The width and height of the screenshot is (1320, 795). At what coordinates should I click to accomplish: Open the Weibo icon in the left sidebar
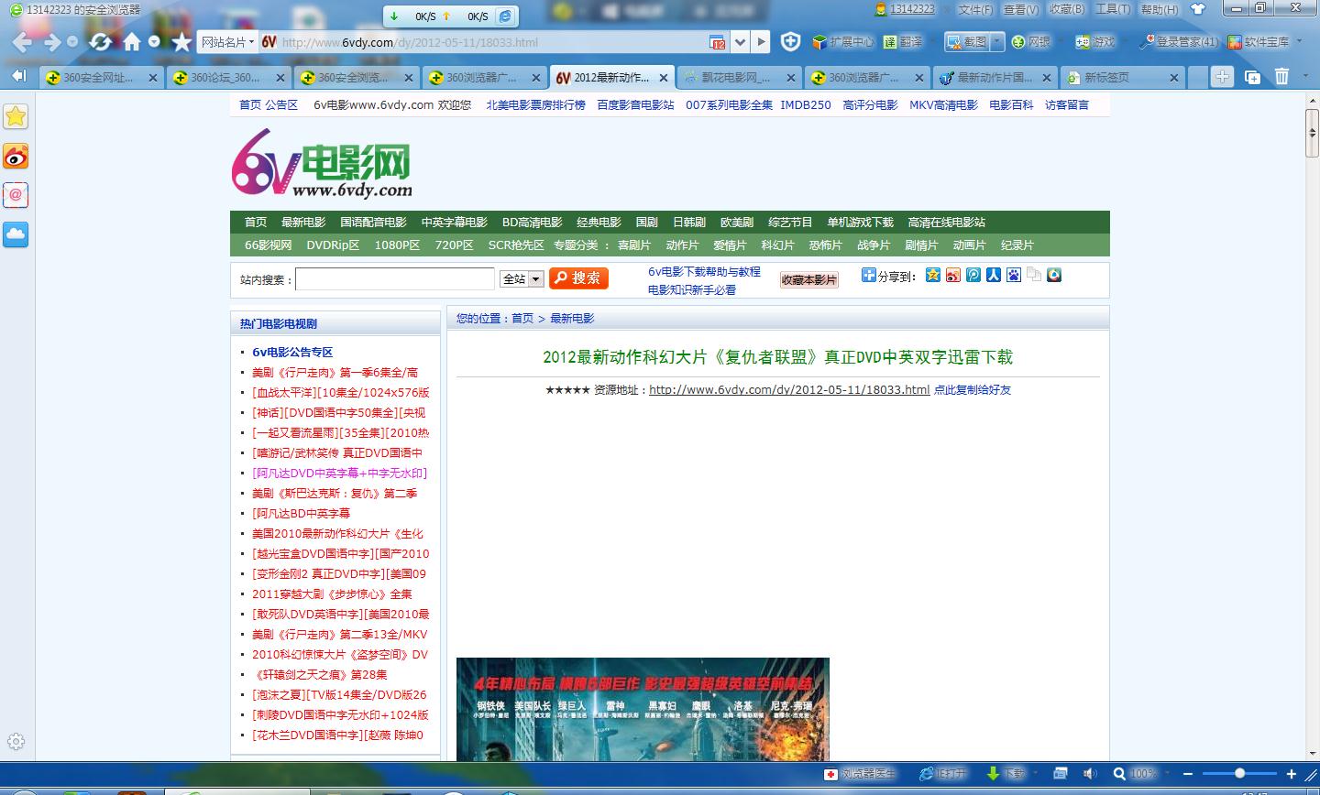click(x=16, y=156)
